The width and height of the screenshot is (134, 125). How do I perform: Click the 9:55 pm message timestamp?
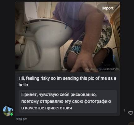coord(22,119)
